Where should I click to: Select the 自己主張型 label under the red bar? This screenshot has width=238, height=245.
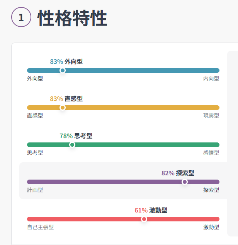(40, 227)
